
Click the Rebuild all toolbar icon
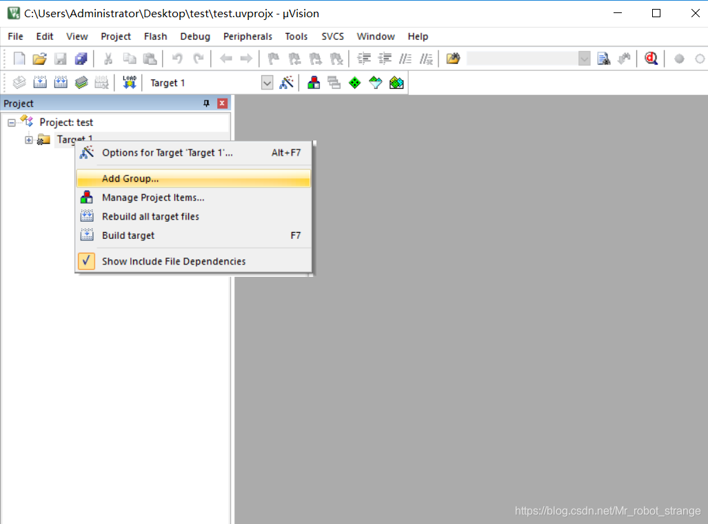click(61, 83)
